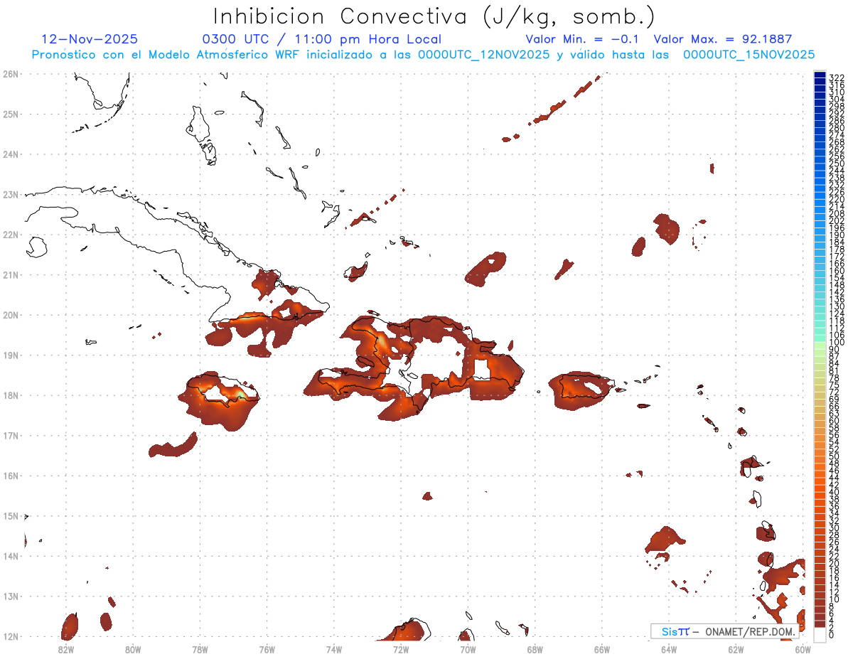Image resolution: width=853 pixels, height=659 pixels.
Task: Click the "17N" latitude label
Action: coord(10,435)
